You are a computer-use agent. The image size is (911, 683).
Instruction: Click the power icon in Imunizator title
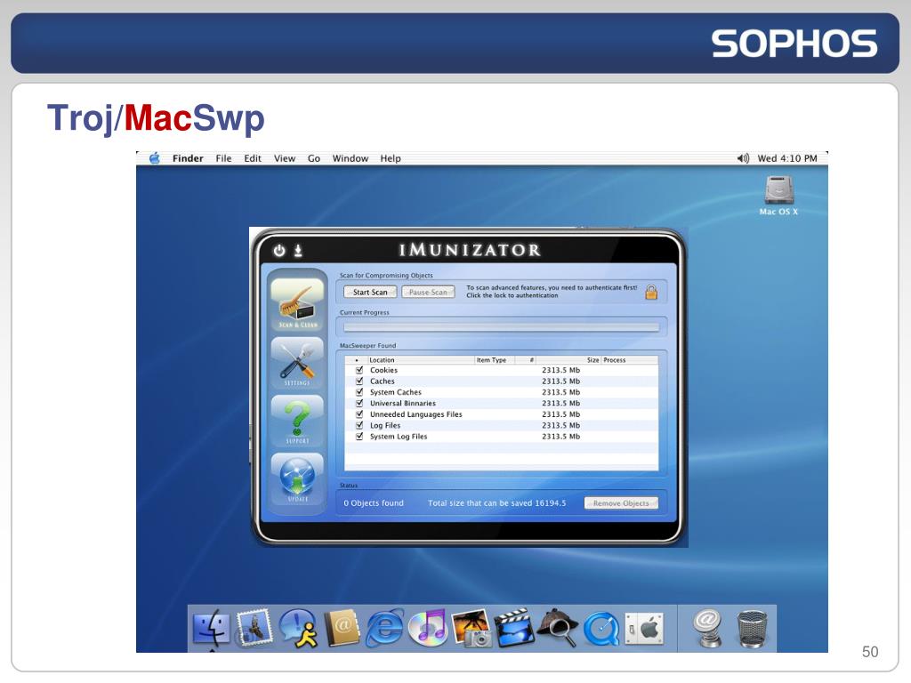click(x=279, y=250)
